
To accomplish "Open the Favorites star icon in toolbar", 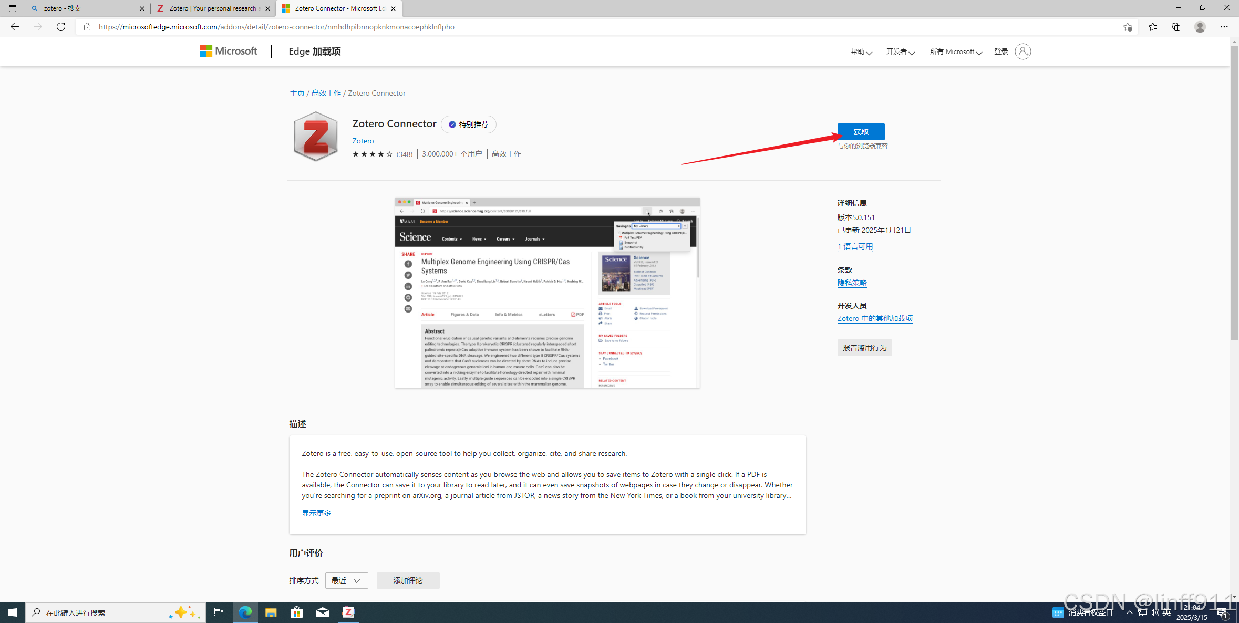I will tap(1152, 27).
